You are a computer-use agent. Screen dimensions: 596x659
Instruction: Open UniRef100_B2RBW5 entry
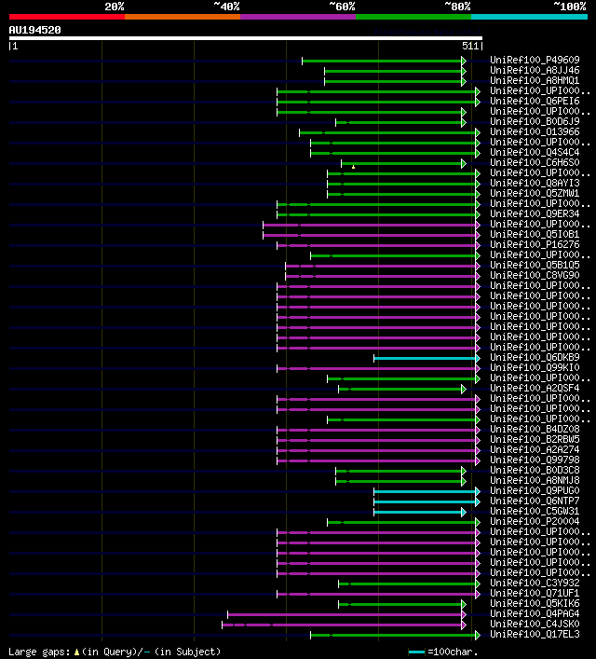click(535, 439)
